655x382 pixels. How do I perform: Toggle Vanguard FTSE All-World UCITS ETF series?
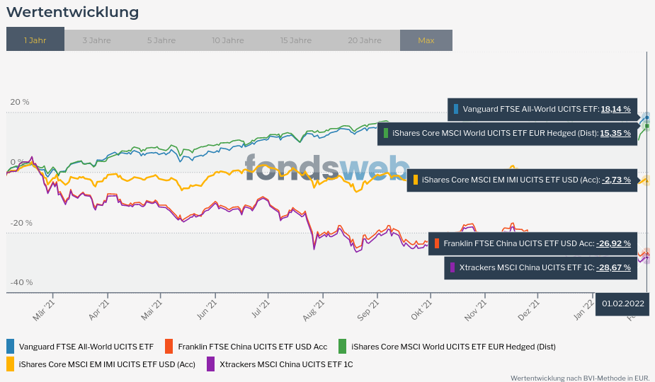(x=86, y=347)
